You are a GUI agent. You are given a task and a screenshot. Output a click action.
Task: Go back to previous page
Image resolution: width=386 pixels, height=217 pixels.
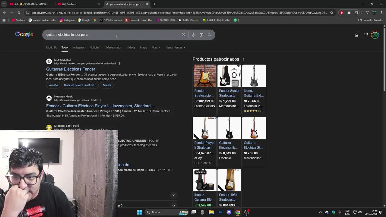coord(4,13)
